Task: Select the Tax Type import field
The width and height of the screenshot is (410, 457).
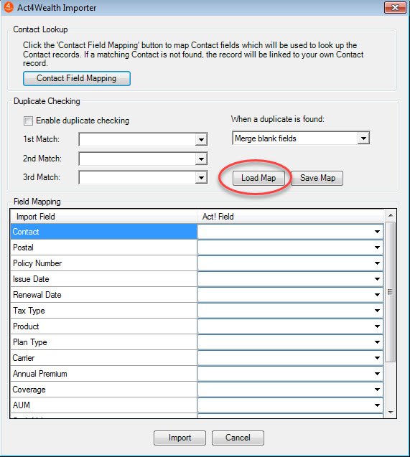Action: click(104, 311)
